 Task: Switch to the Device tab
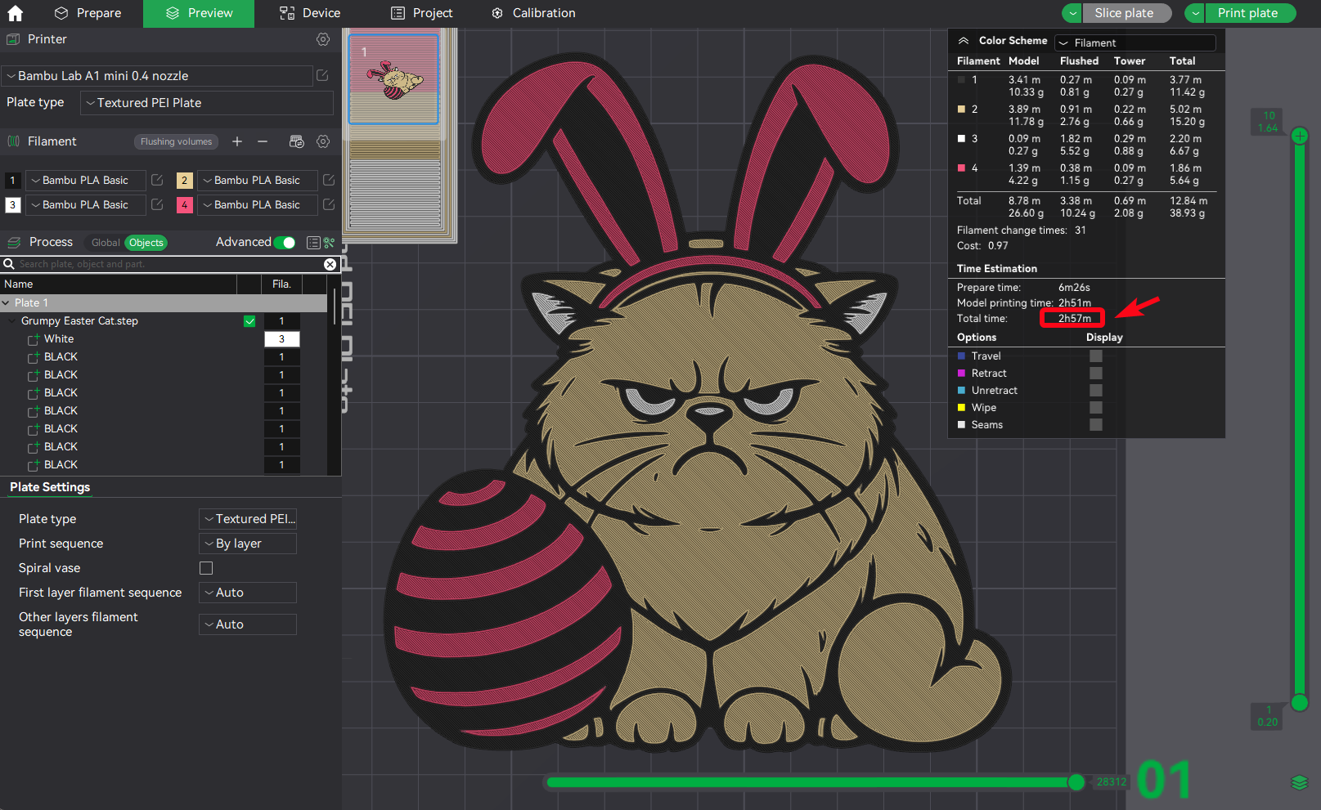[310, 13]
